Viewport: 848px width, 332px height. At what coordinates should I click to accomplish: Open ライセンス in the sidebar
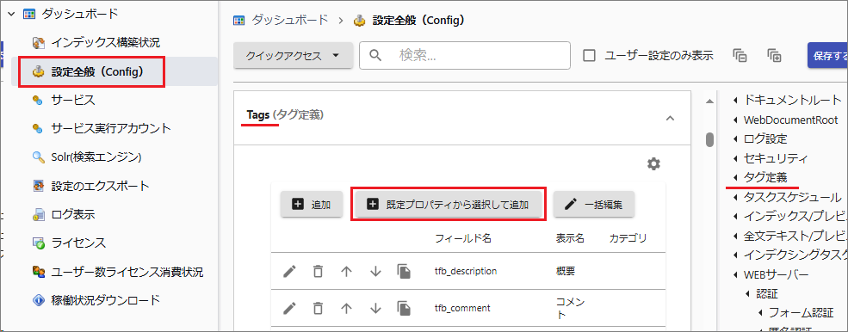pyautogui.click(x=78, y=243)
